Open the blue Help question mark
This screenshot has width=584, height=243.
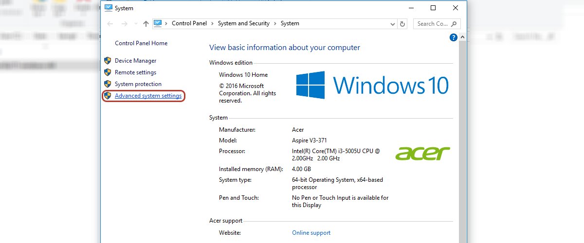pos(454,37)
